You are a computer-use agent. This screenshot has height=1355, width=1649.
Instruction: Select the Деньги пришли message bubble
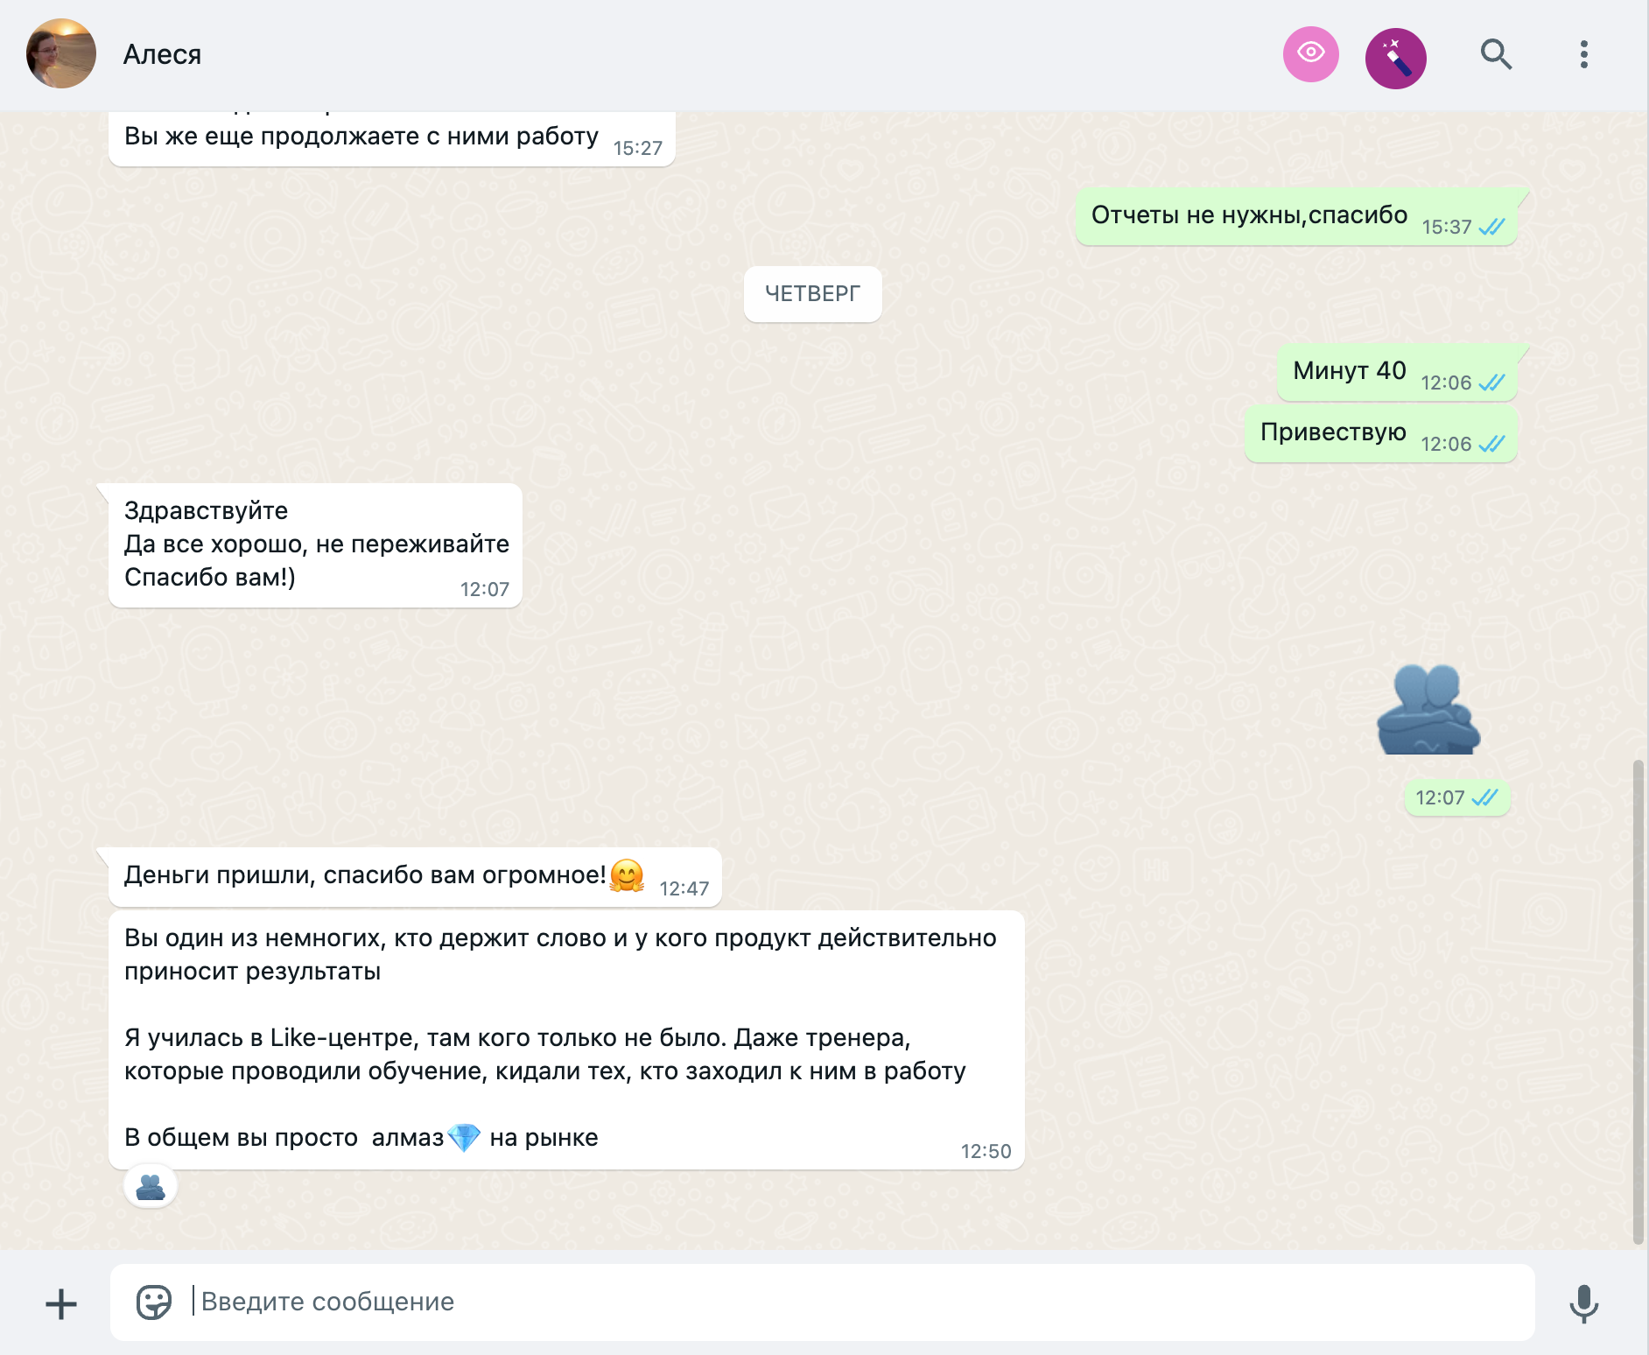point(415,877)
